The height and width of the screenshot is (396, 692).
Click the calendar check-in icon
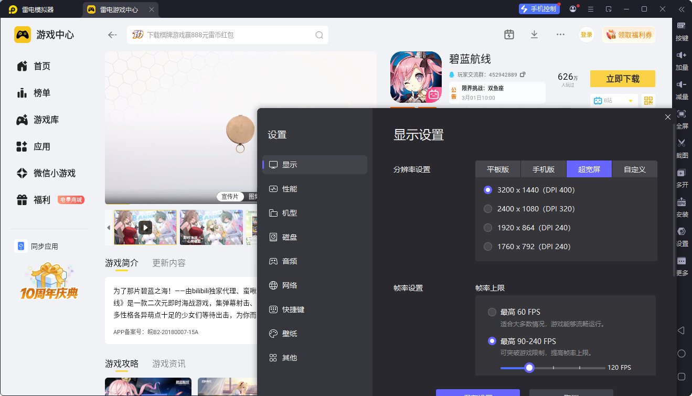tap(509, 35)
